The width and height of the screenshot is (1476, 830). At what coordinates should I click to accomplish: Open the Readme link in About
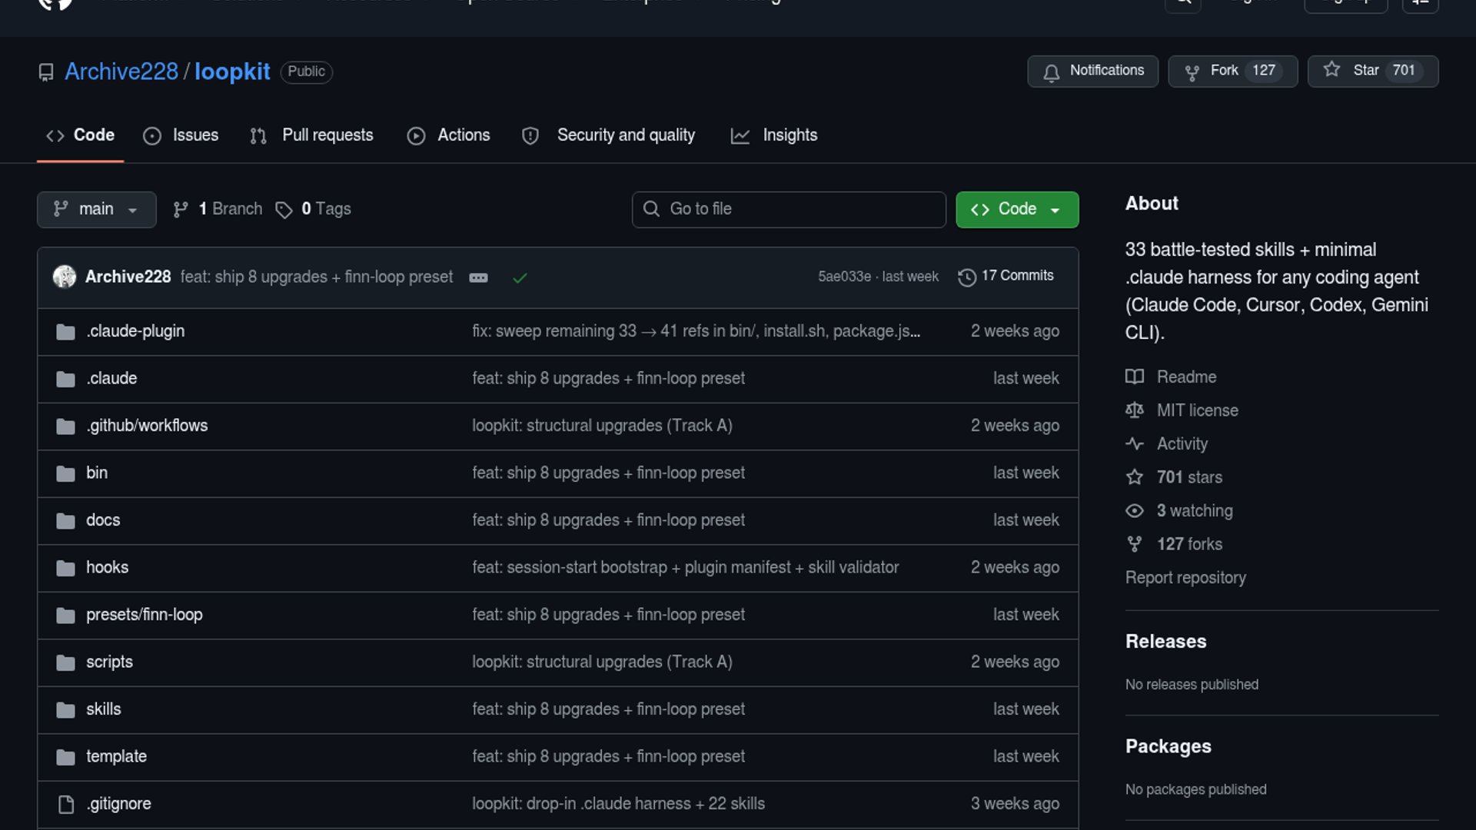pos(1186,377)
